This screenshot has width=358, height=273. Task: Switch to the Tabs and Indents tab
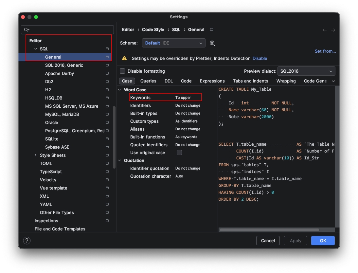pyautogui.click(x=250, y=81)
